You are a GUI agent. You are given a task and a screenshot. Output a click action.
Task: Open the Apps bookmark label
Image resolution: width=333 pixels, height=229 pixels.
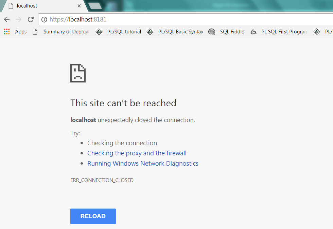(21, 32)
